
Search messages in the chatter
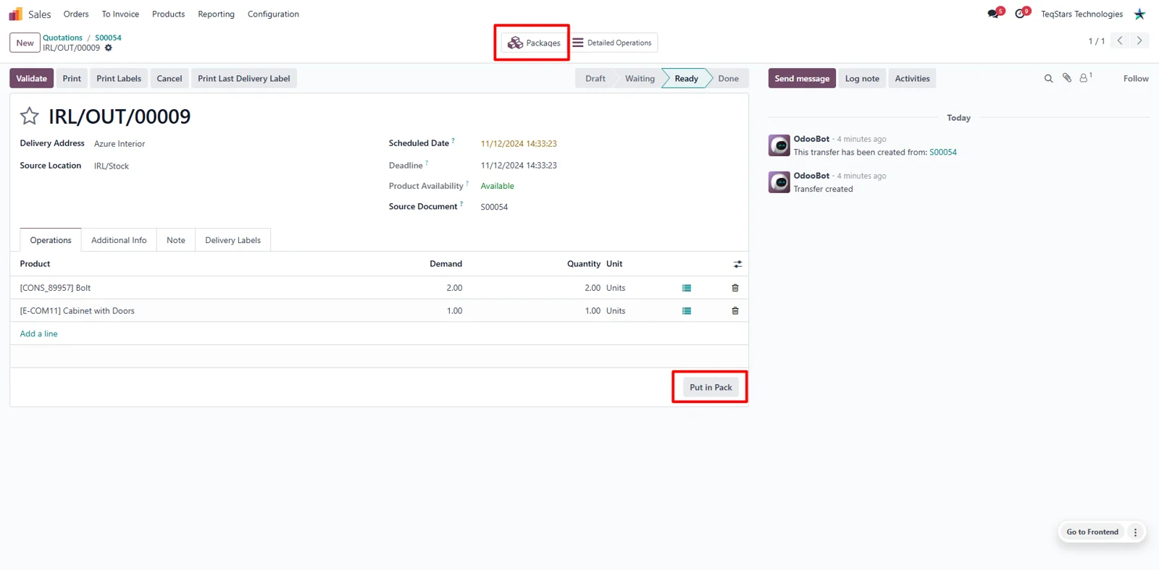tap(1048, 78)
